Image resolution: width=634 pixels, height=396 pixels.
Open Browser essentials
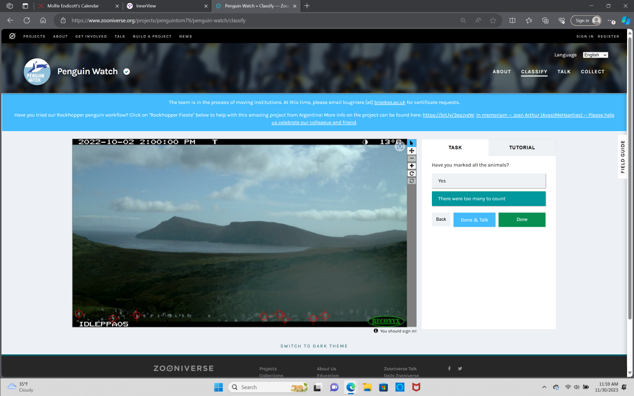click(x=562, y=20)
